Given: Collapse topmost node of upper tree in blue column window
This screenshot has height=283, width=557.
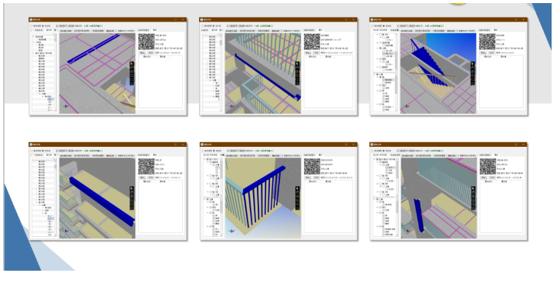Looking at the screenshot, I should pos(375,159).
